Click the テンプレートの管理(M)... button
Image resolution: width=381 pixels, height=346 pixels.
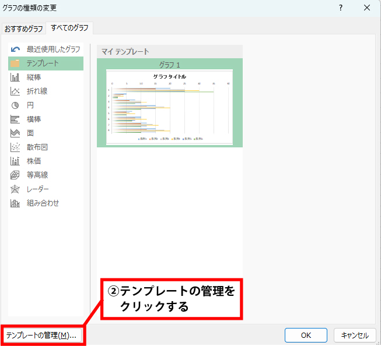[42, 336]
